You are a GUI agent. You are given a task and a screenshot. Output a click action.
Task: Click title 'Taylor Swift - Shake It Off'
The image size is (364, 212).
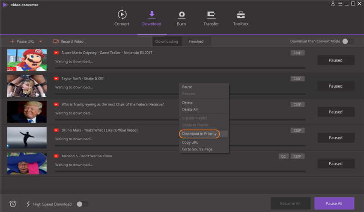[82, 79]
